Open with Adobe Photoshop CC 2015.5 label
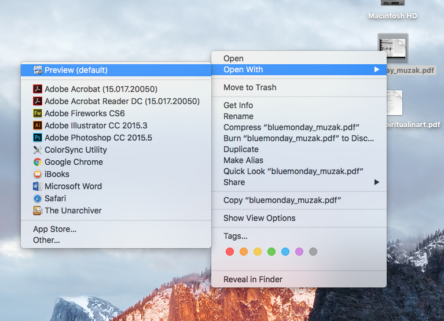Image resolution: width=444 pixels, height=321 pixels. tap(98, 138)
